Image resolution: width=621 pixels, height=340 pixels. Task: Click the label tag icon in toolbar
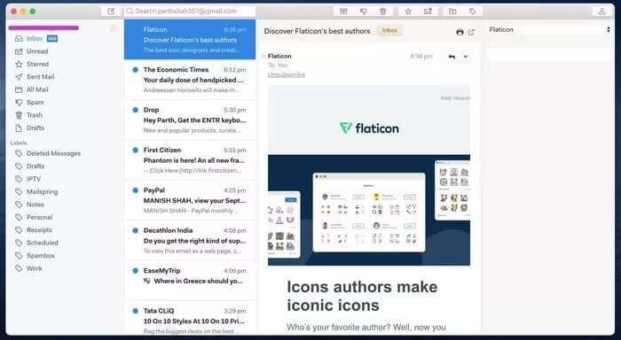(472, 12)
